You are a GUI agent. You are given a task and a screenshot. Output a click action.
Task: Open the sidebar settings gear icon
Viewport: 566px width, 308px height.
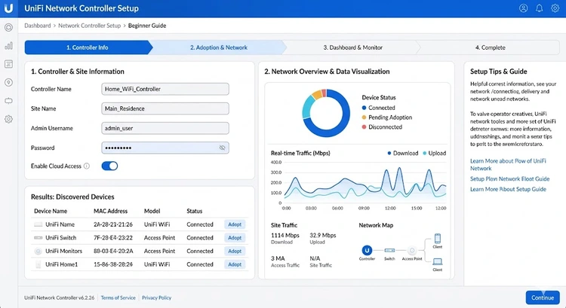pyautogui.click(x=8, y=119)
